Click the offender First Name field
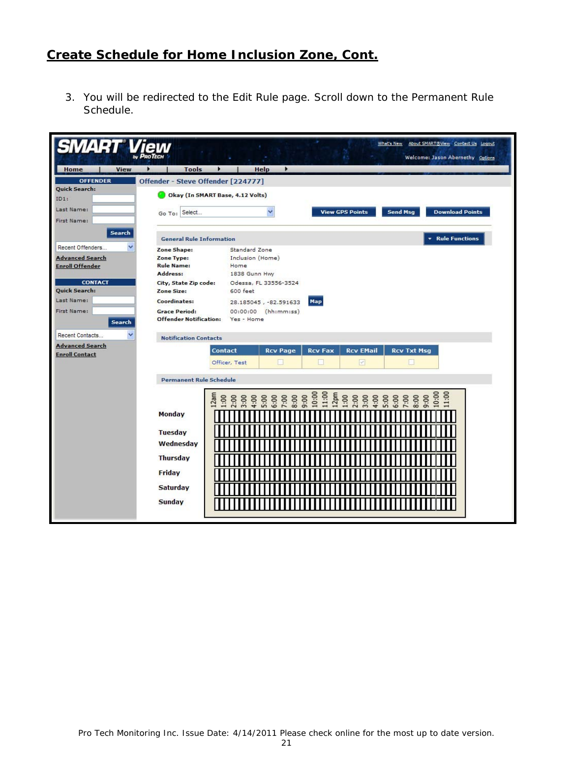The image size is (573, 757). point(113,220)
